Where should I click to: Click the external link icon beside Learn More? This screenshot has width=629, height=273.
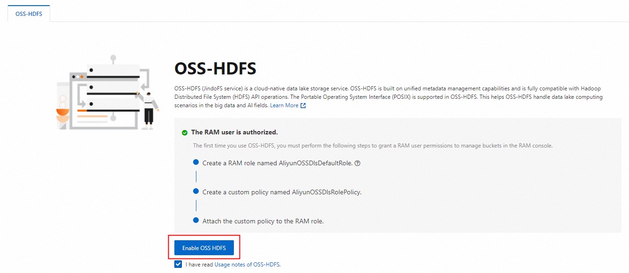(303, 106)
